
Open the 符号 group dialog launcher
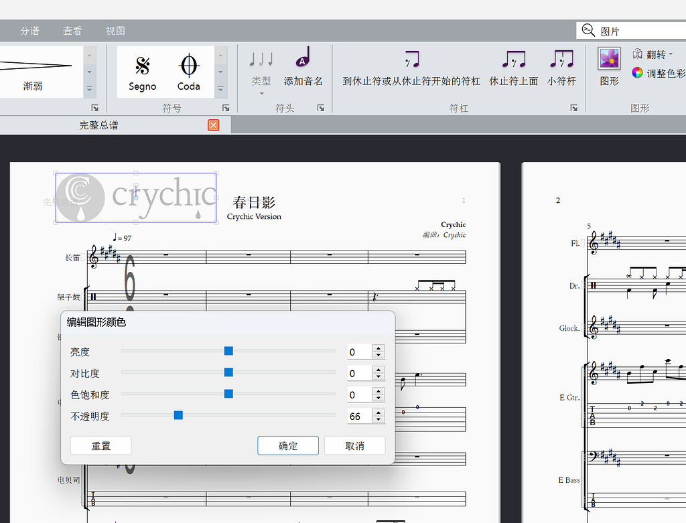coord(226,107)
